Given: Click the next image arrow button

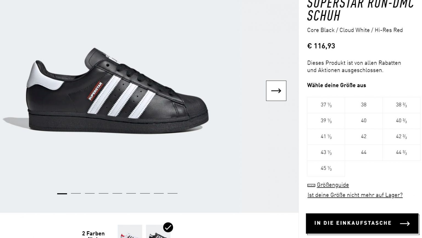Looking at the screenshot, I should (x=276, y=91).
